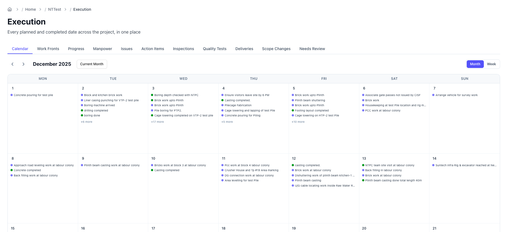Open 'Casting completed' event on December 10

point(165,170)
